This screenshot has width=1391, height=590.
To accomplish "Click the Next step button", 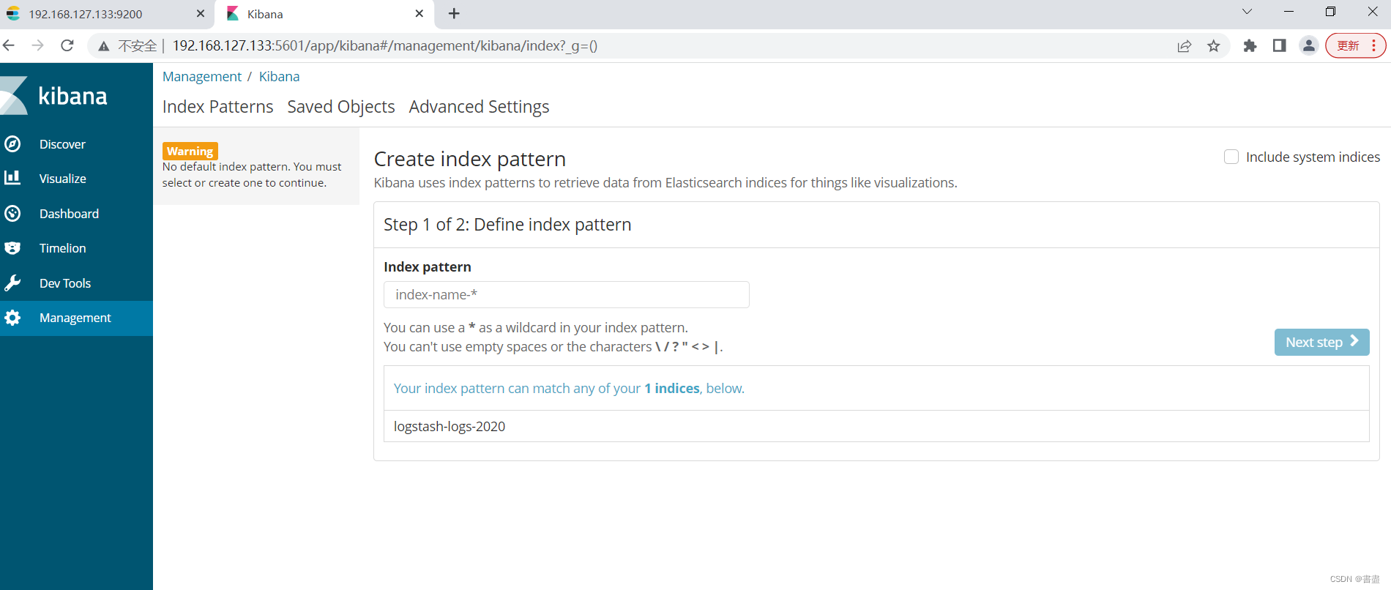I will pyautogui.click(x=1321, y=342).
